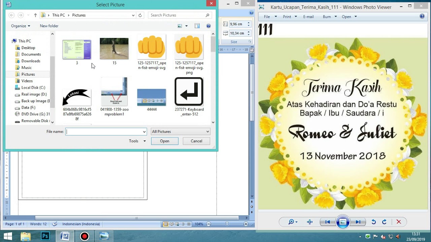Image resolution: width=431 pixels, height=242 pixels.
Task: Click E-mail in Photo Viewer toolbar
Action: click(308, 16)
